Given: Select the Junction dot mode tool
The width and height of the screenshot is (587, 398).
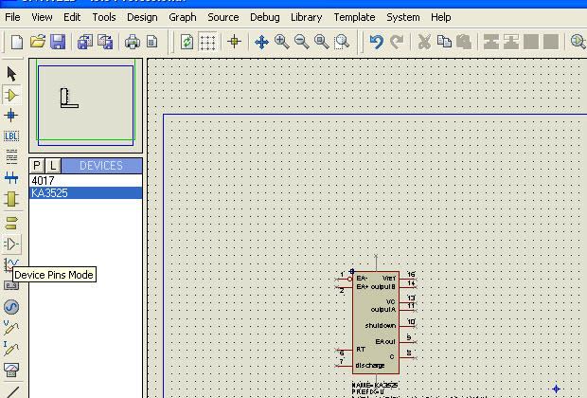Looking at the screenshot, I should [x=12, y=115].
